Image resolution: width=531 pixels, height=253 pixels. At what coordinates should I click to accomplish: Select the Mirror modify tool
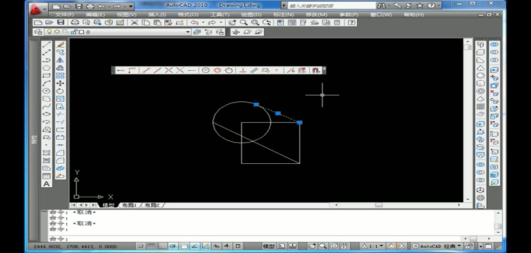point(60,60)
